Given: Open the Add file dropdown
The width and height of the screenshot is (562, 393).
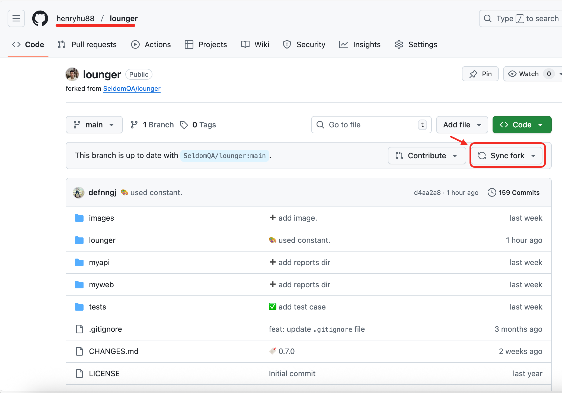Looking at the screenshot, I should tap(462, 125).
